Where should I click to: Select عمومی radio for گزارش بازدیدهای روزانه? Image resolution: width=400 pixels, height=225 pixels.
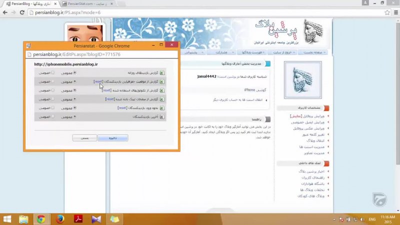75,73
